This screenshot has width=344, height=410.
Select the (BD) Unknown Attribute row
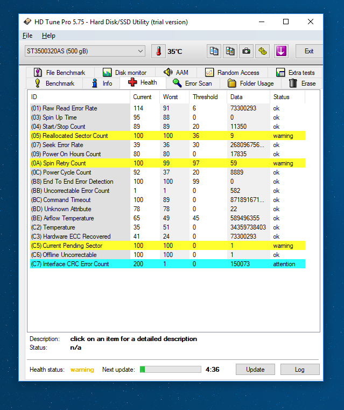(167, 209)
